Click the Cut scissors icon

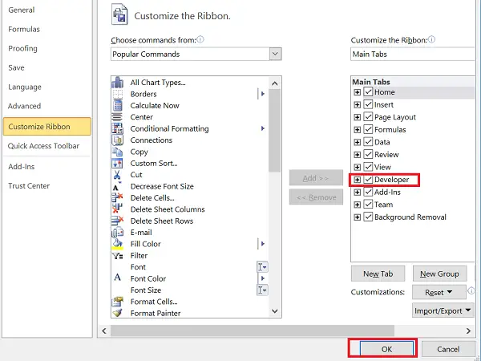117,175
